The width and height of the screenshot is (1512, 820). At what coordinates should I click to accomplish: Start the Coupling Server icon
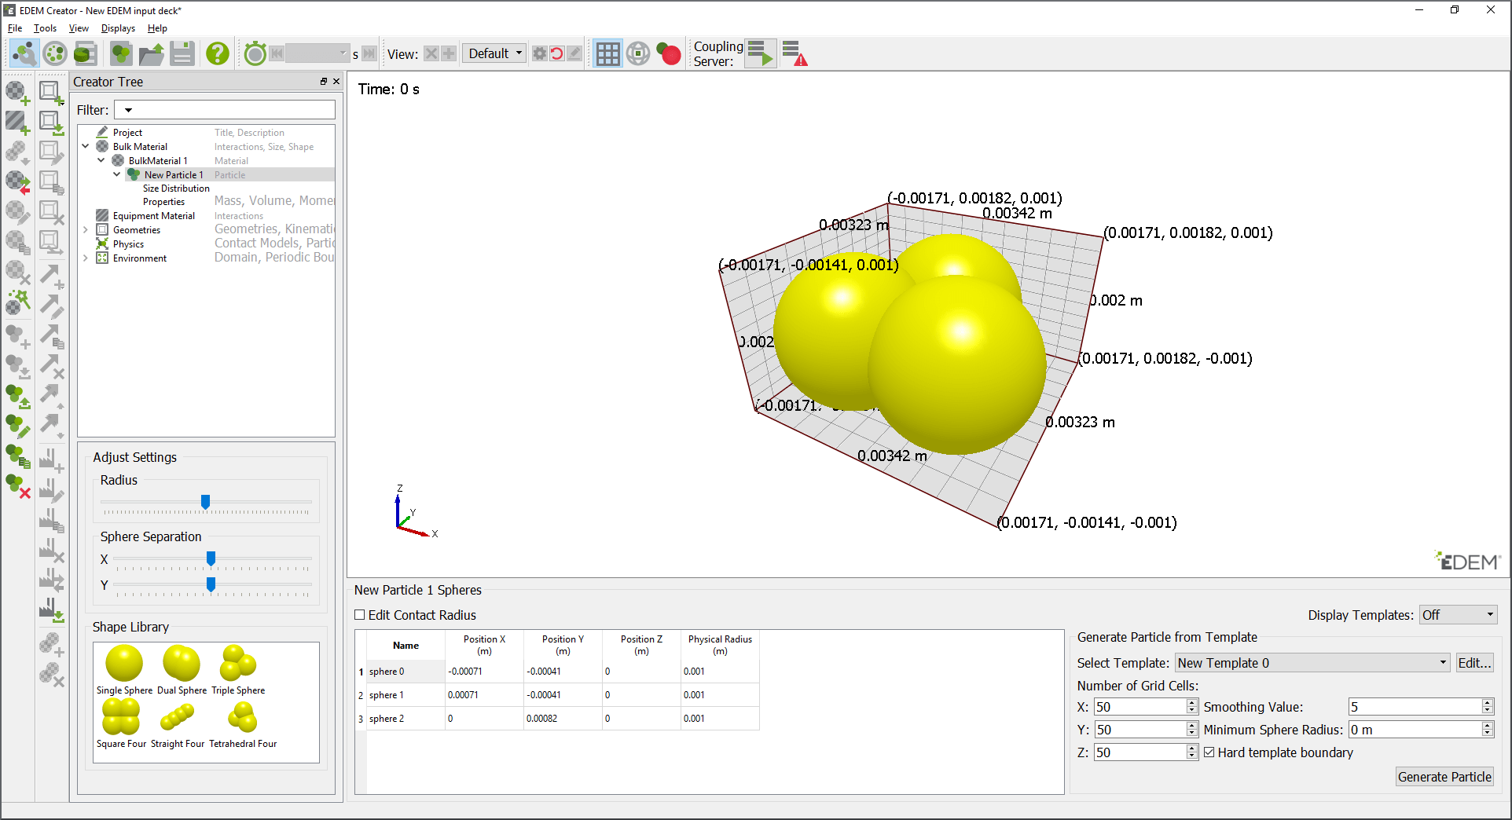point(761,53)
